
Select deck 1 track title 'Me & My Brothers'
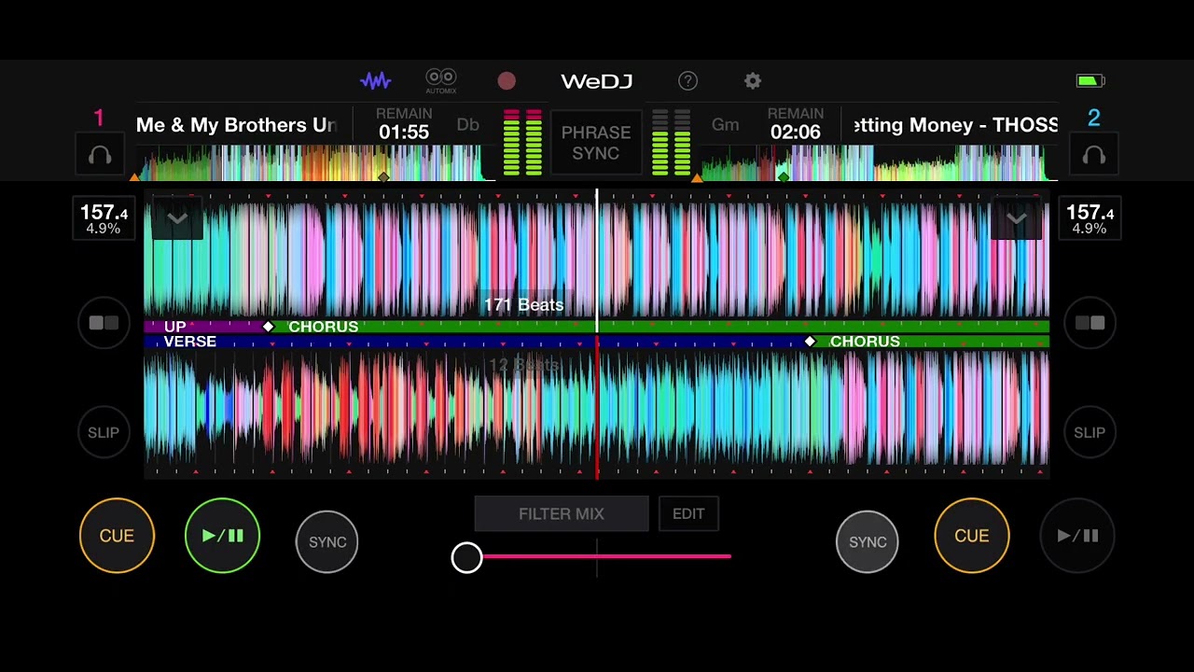coord(236,125)
